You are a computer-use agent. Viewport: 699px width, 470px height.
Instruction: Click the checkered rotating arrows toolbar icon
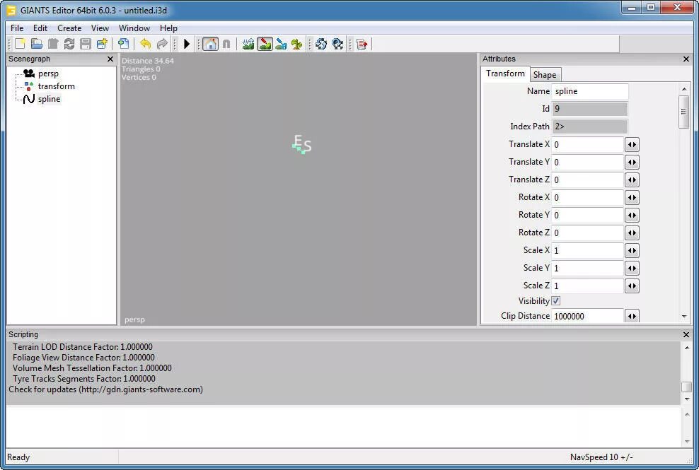(337, 44)
